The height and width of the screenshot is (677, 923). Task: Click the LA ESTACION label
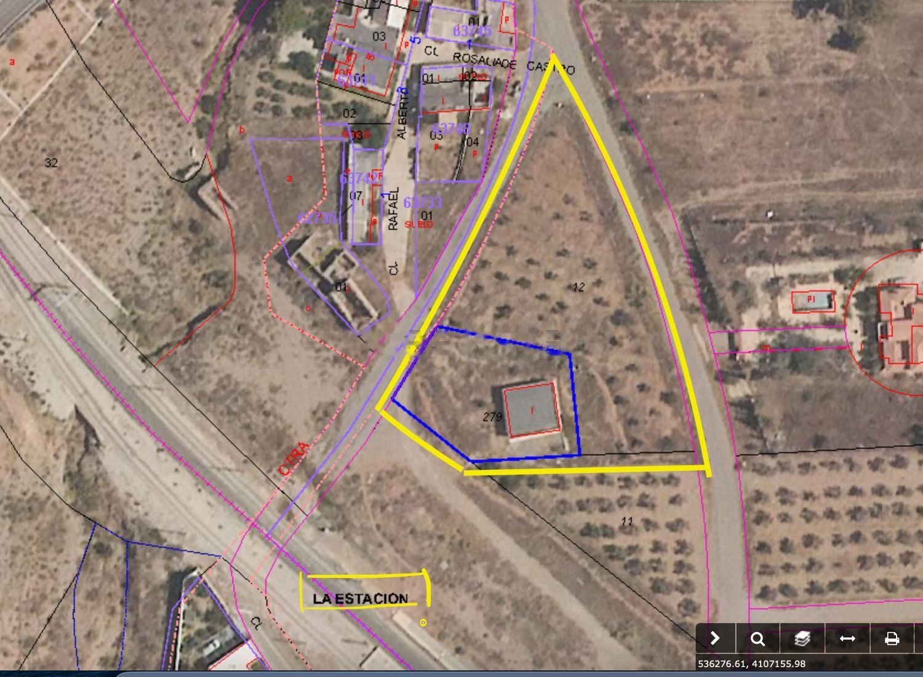click(x=360, y=598)
